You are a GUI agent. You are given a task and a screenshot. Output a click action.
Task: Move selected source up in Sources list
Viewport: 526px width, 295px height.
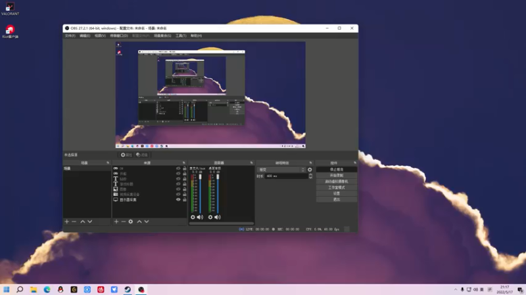(139, 222)
